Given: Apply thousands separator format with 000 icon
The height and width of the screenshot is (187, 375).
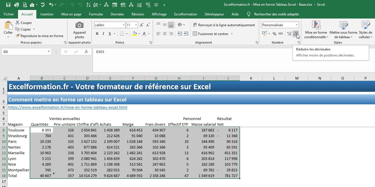Looking at the screenshot, I should point(281,34).
